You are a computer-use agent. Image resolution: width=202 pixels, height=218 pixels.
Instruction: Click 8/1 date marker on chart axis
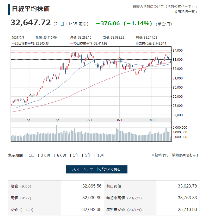click(119, 120)
